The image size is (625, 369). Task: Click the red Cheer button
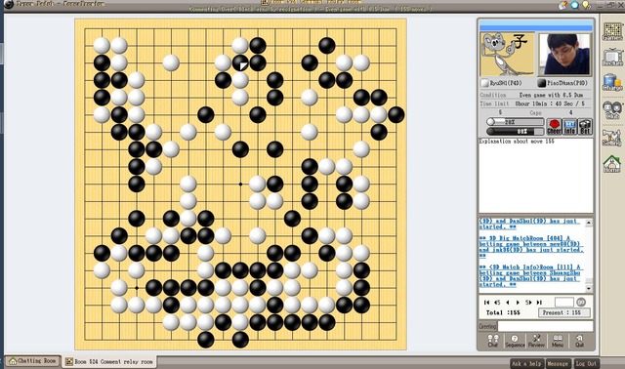pos(554,126)
